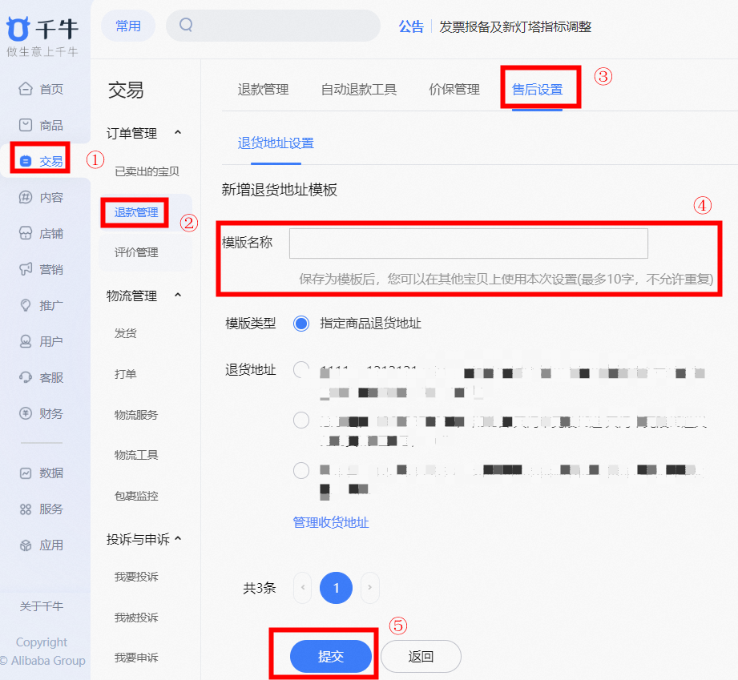
Task: Open 我要投诉 menu item
Action: [x=136, y=577]
